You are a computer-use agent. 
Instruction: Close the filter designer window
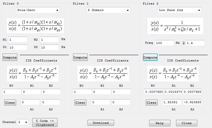tap(187, 123)
